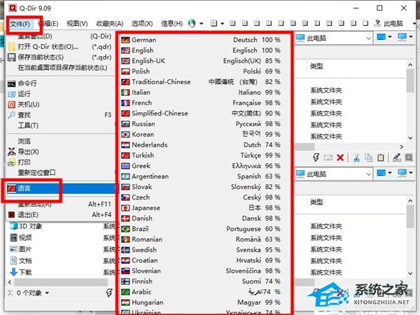Screen dimensions: 420x315
Task: Choose 退出(E) to exit Q-Dir
Action: [x=60, y=215]
